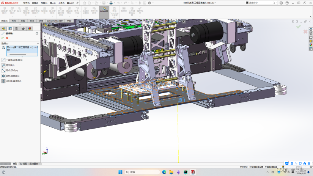Select the 两平面 axis option
The width and height of the screenshot is (313, 176).
click(x=8, y=65)
